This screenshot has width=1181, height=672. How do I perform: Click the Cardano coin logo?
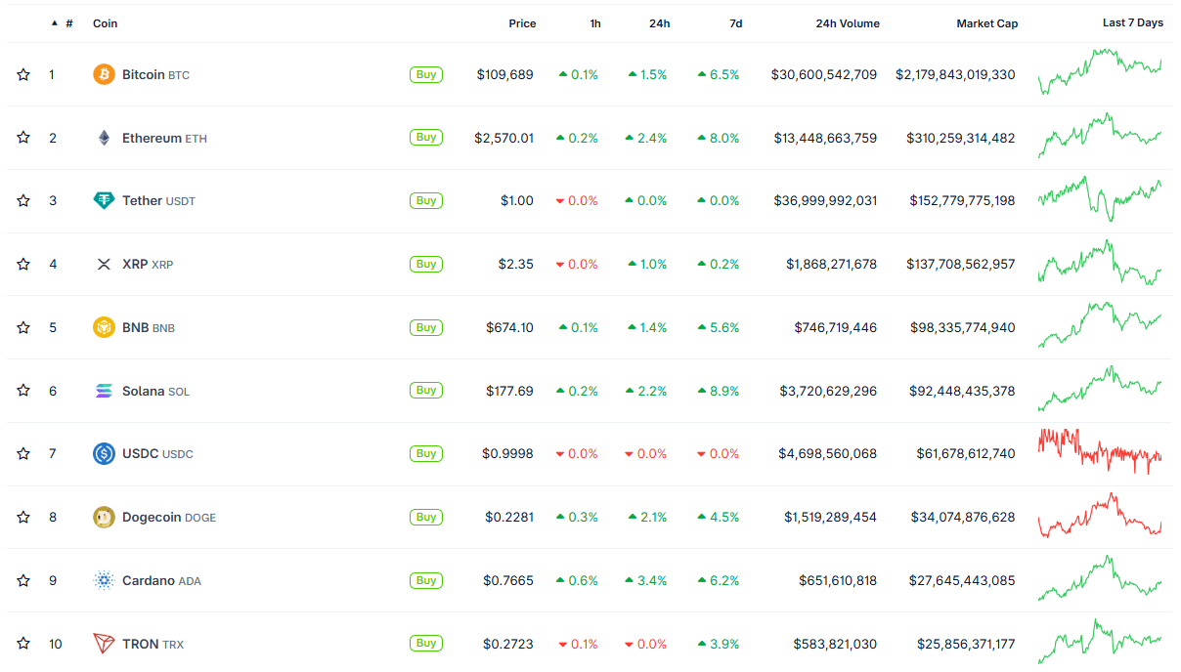(104, 580)
